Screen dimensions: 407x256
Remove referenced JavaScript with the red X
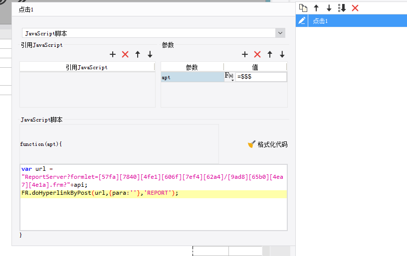click(125, 54)
